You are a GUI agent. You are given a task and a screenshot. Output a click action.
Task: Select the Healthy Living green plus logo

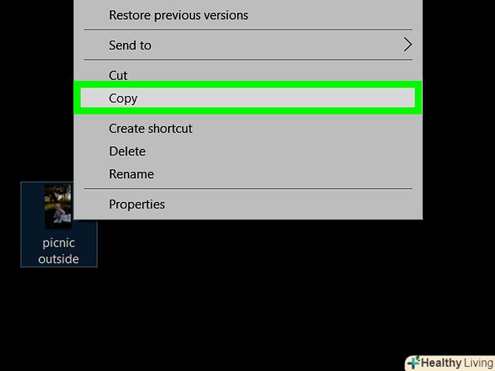tap(413, 363)
